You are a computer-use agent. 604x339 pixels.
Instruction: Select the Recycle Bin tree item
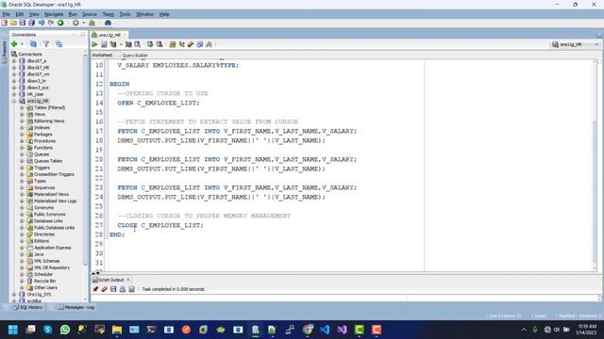pyautogui.click(x=44, y=281)
